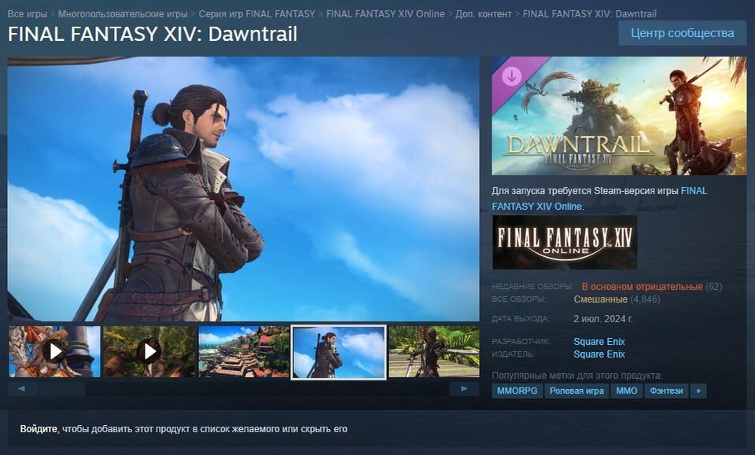Screen dimensions: 755x455
Task: Open the FINAL FANTASY XIV Online logo banner
Action: [565, 242]
